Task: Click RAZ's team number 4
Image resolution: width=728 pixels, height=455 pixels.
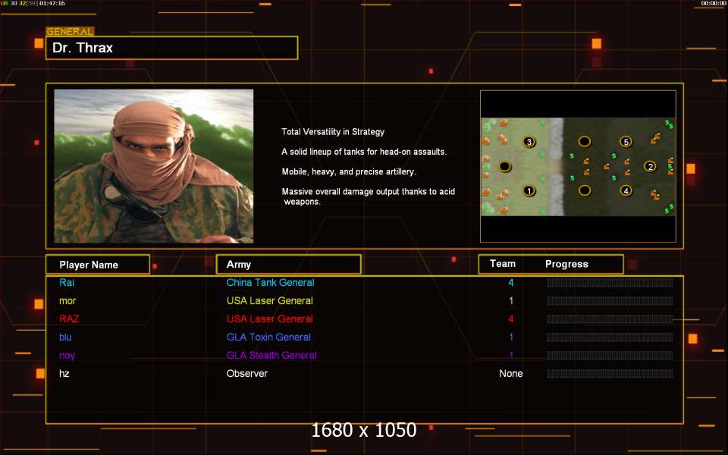Action: [x=510, y=319]
